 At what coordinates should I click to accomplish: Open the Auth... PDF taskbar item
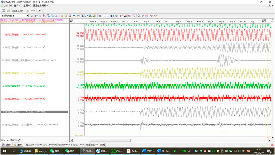tap(133, 151)
